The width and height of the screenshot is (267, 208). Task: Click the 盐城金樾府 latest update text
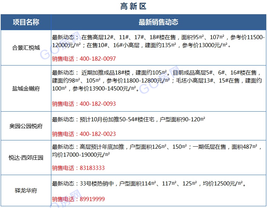(157, 81)
